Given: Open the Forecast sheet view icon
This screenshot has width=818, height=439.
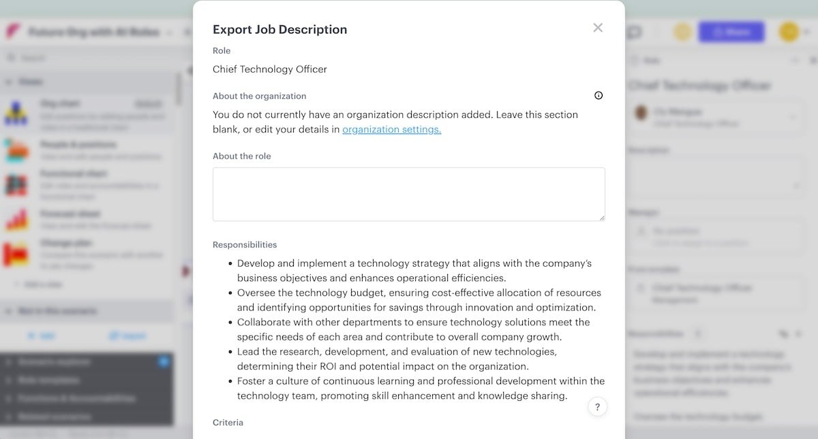Looking at the screenshot, I should [x=16, y=219].
